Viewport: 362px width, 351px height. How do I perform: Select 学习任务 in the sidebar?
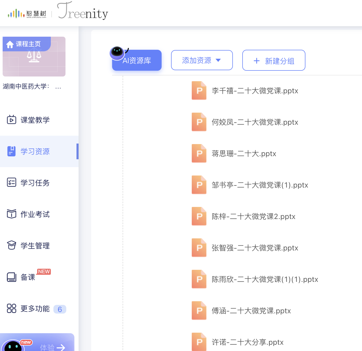35,183
